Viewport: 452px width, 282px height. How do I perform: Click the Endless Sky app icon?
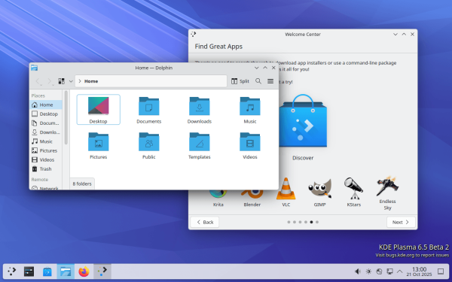point(387,186)
